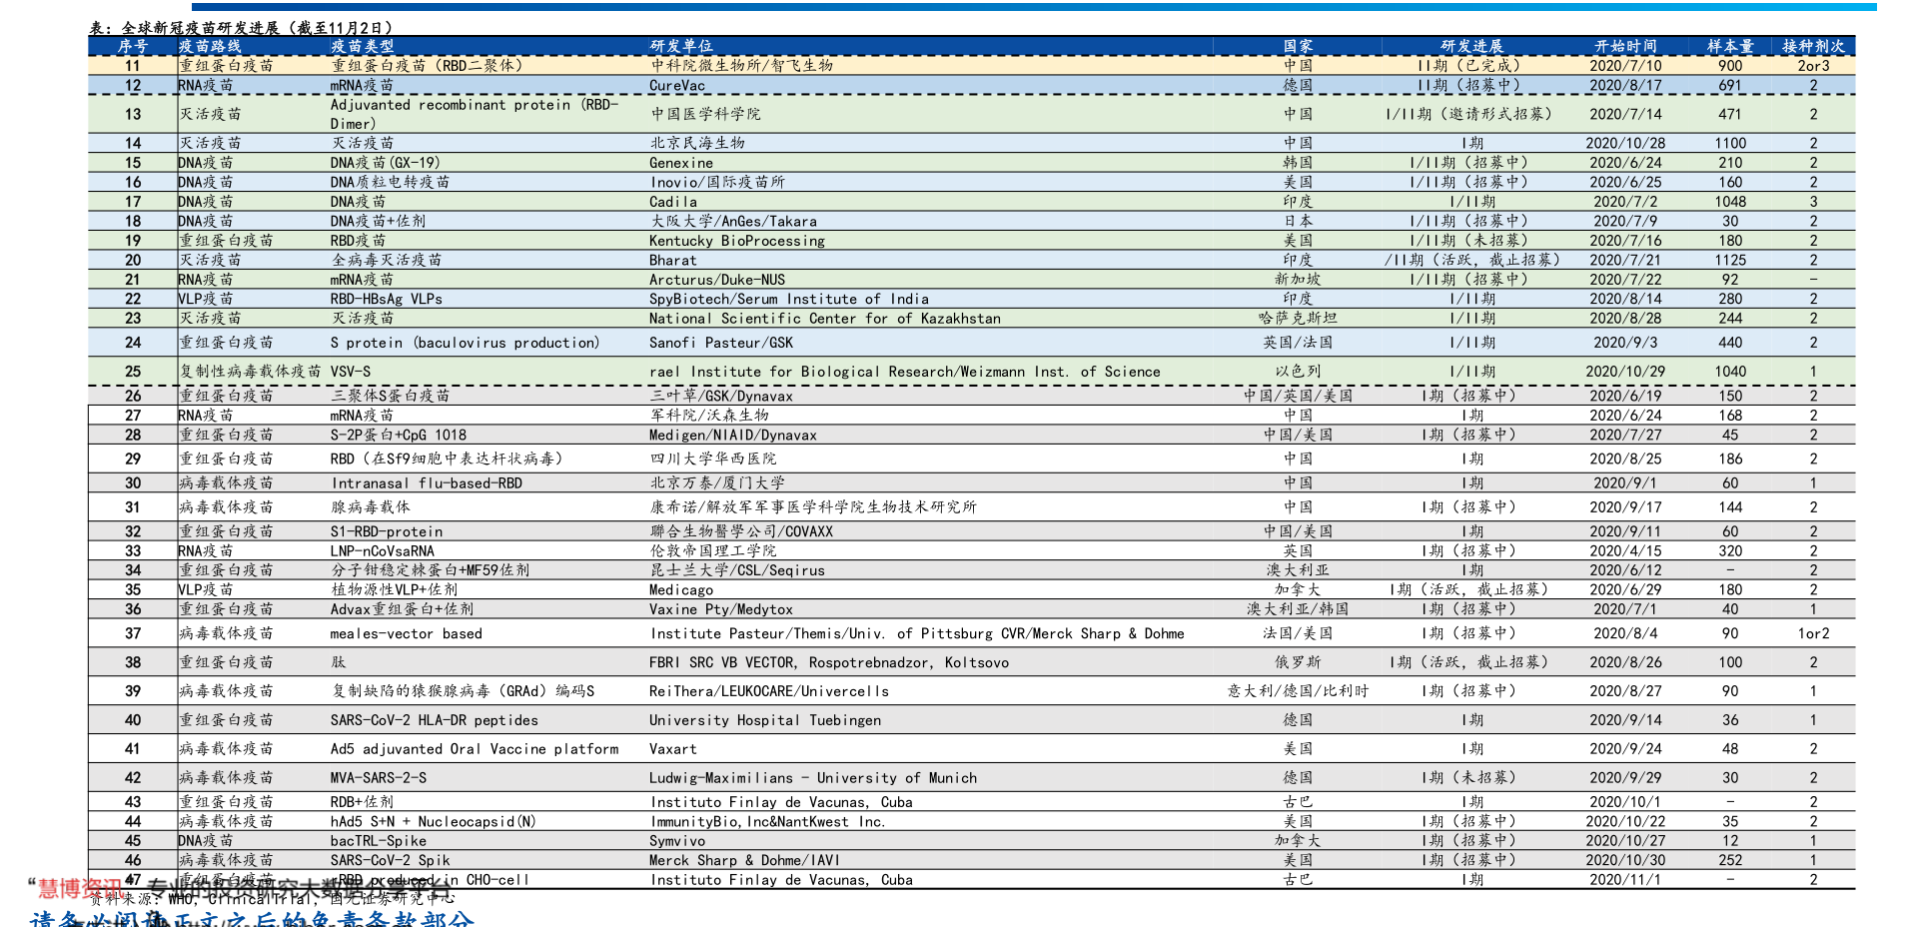Click the 开始时间 column header
This screenshot has height=927, width=1918.
pyautogui.click(x=1625, y=46)
